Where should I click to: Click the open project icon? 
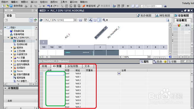[7, 6]
